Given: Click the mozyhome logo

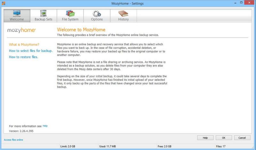Looking at the screenshot, I should [x=21, y=30].
